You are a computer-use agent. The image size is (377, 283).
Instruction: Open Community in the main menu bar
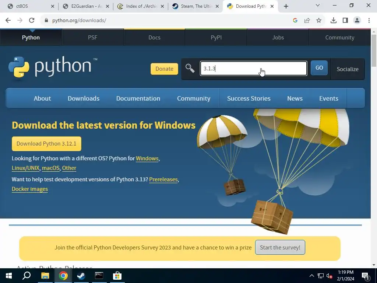(194, 98)
